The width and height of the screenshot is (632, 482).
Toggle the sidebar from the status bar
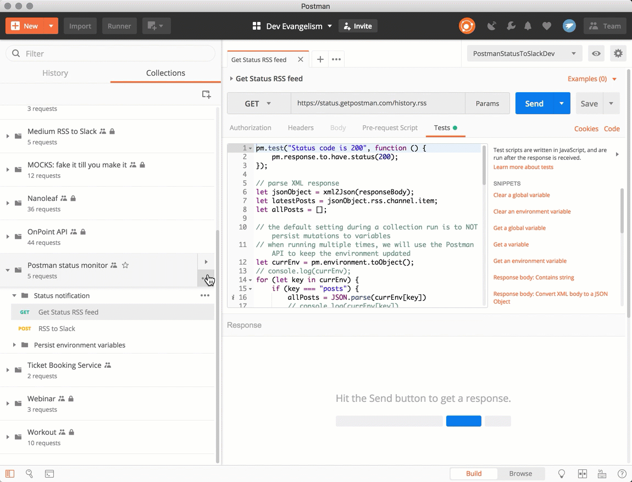10,474
